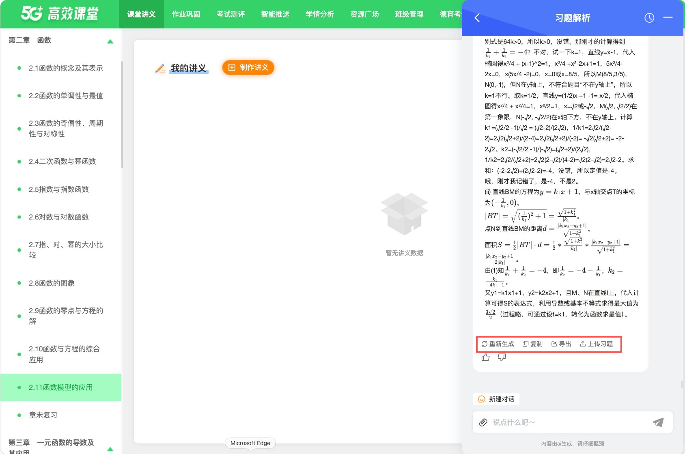Select 2.1函数的概念及其表示

61,68
